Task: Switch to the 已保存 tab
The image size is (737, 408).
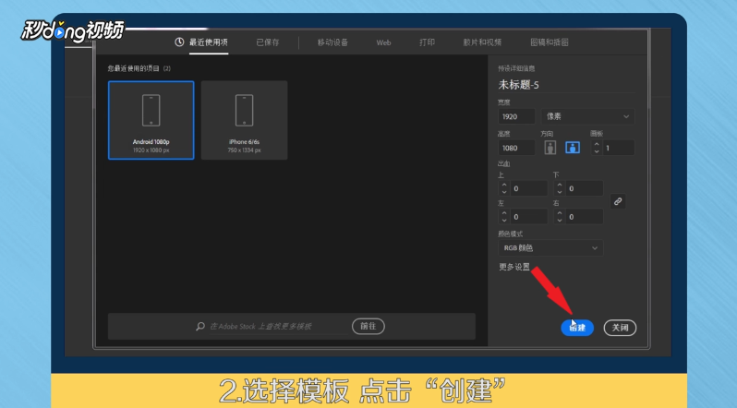Action: coord(268,42)
